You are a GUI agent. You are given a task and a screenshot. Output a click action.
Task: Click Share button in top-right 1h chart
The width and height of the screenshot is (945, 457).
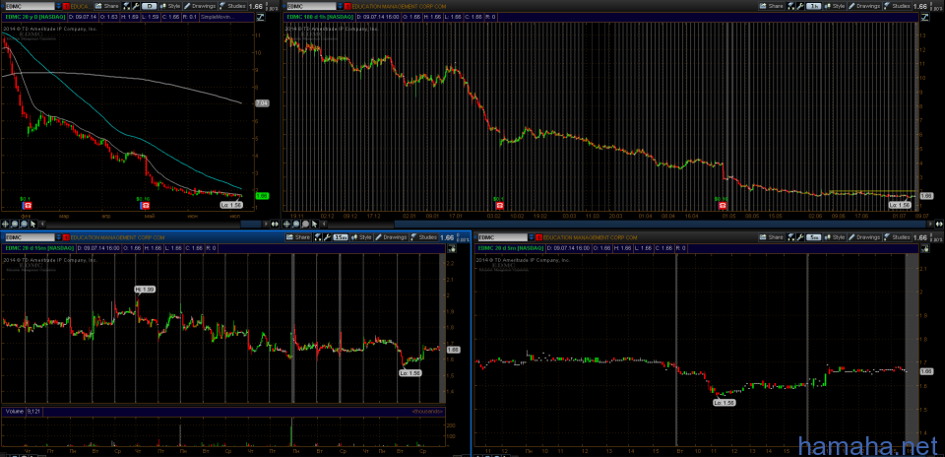click(772, 6)
